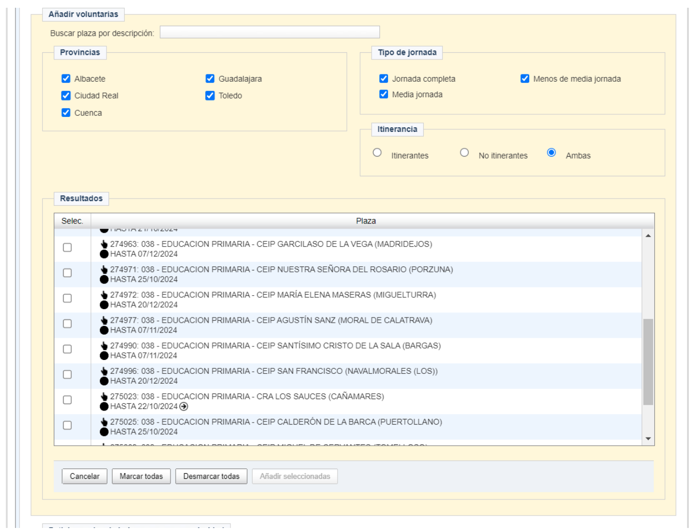Screen dimensions: 692x529
Task: Select the plaza 274971 Porzuna checkbox
Action: pos(67,273)
